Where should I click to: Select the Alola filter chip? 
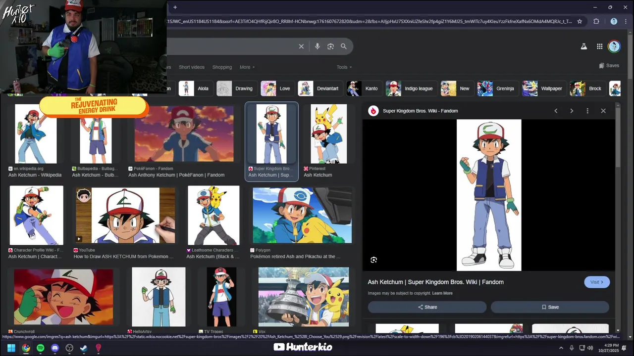(196, 89)
